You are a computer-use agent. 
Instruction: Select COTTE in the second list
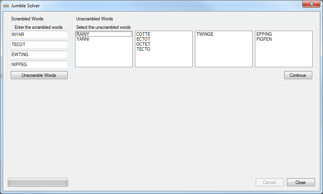tap(143, 34)
